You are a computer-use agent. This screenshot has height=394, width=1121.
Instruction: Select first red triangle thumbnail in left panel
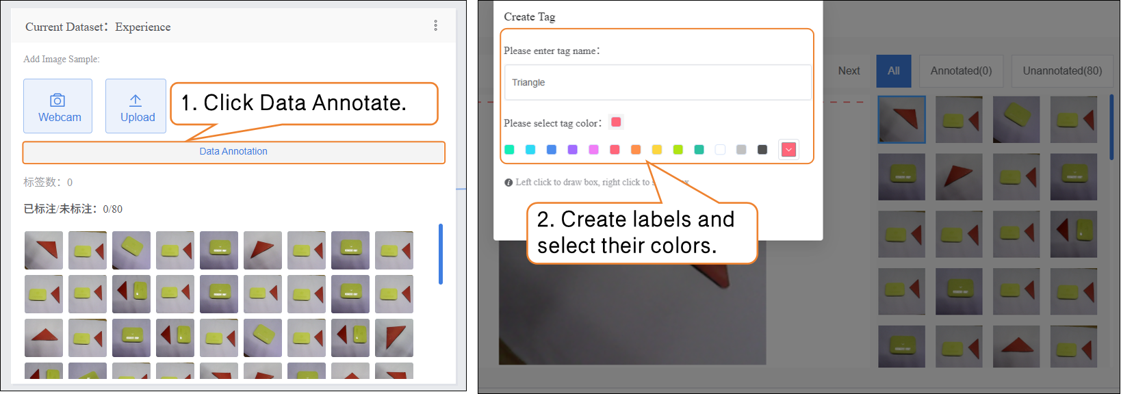coord(44,250)
